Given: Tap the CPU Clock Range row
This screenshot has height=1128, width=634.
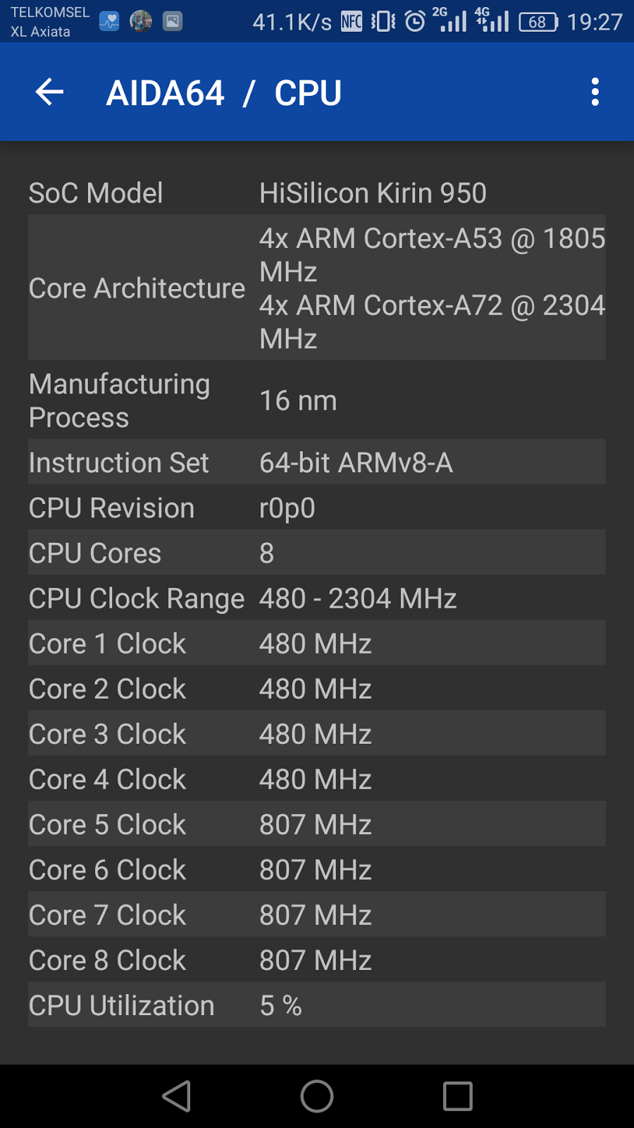Looking at the screenshot, I should pos(317,598).
